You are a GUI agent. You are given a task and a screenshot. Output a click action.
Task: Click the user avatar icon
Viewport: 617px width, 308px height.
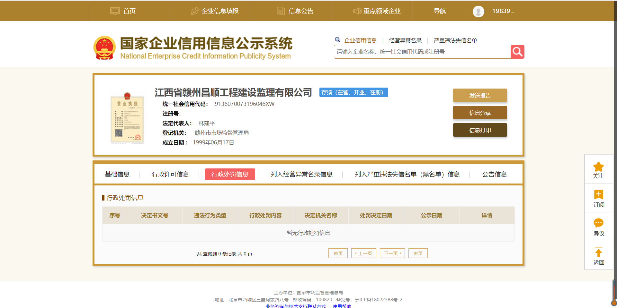point(478,11)
